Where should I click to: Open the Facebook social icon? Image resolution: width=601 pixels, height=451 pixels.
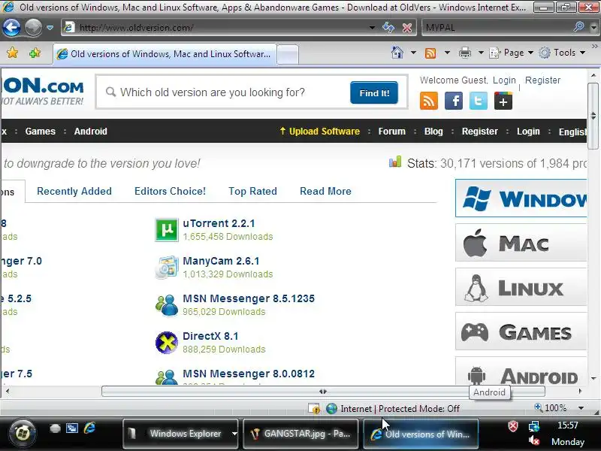(x=454, y=101)
